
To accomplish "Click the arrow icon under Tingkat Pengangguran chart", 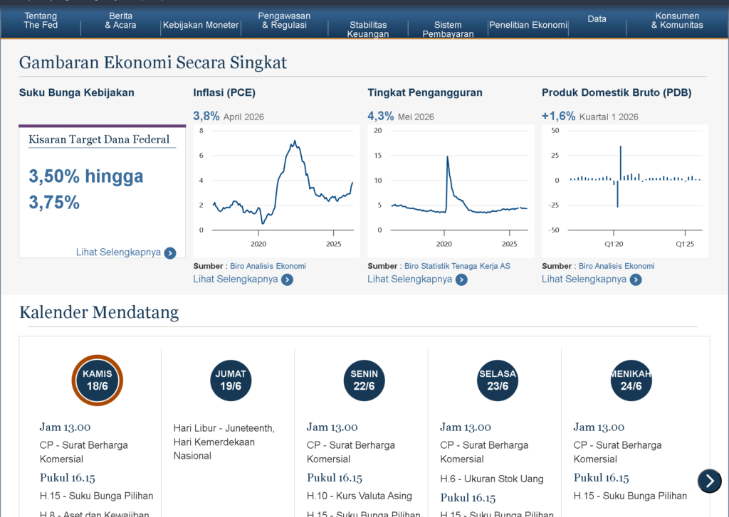I will [461, 279].
